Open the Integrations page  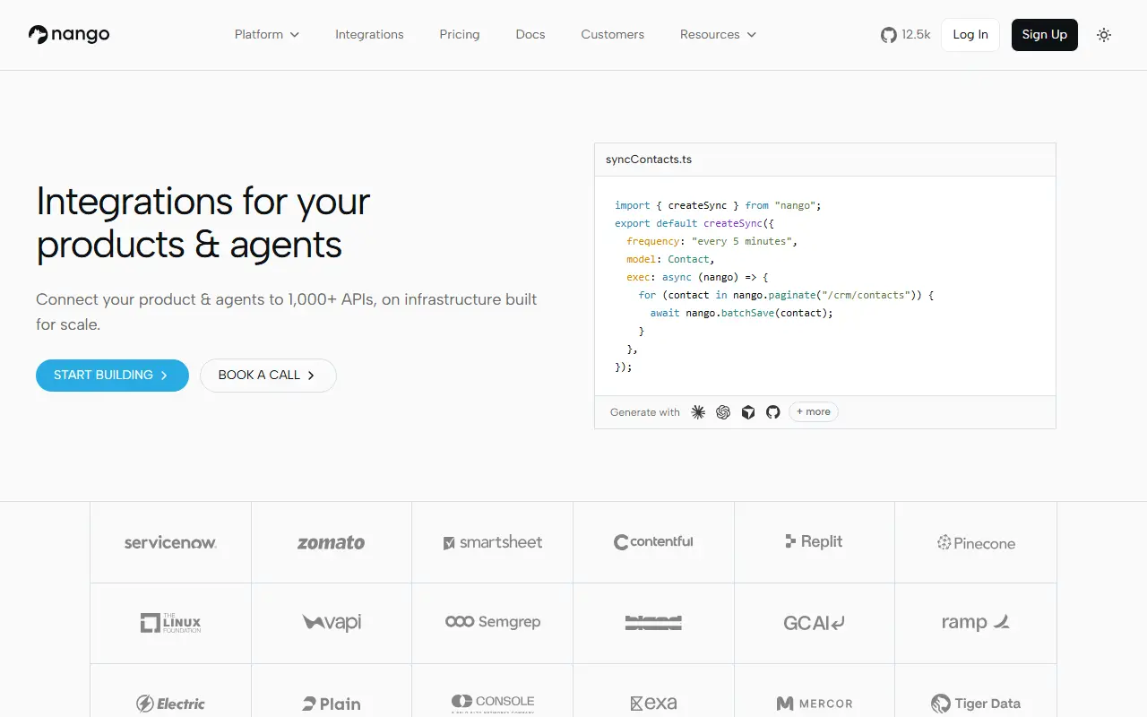click(x=369, y=35)
